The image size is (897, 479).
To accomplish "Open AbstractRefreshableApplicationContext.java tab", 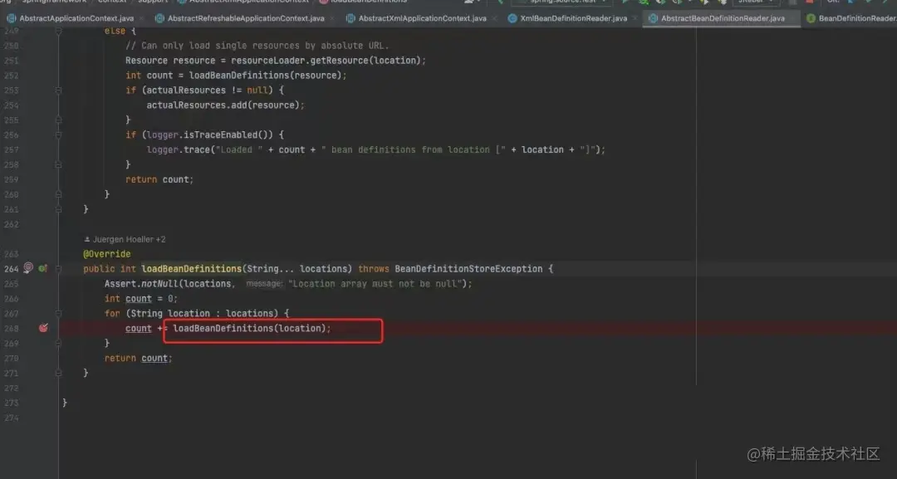I will click(245, 18).
